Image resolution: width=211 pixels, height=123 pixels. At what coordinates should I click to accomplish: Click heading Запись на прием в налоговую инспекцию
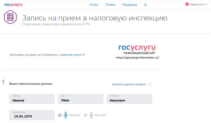tap(95, 18)
